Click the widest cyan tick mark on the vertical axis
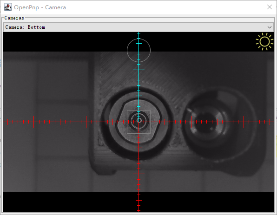The width and height of the screenshot is (277, 215). coord(138,70)
